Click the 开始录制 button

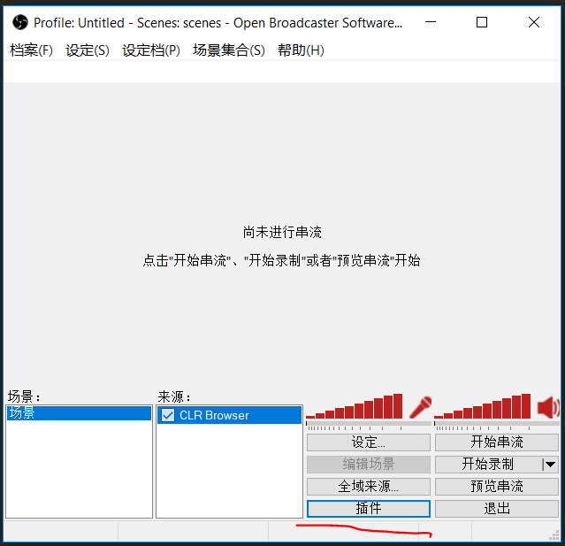pos(488,464)
